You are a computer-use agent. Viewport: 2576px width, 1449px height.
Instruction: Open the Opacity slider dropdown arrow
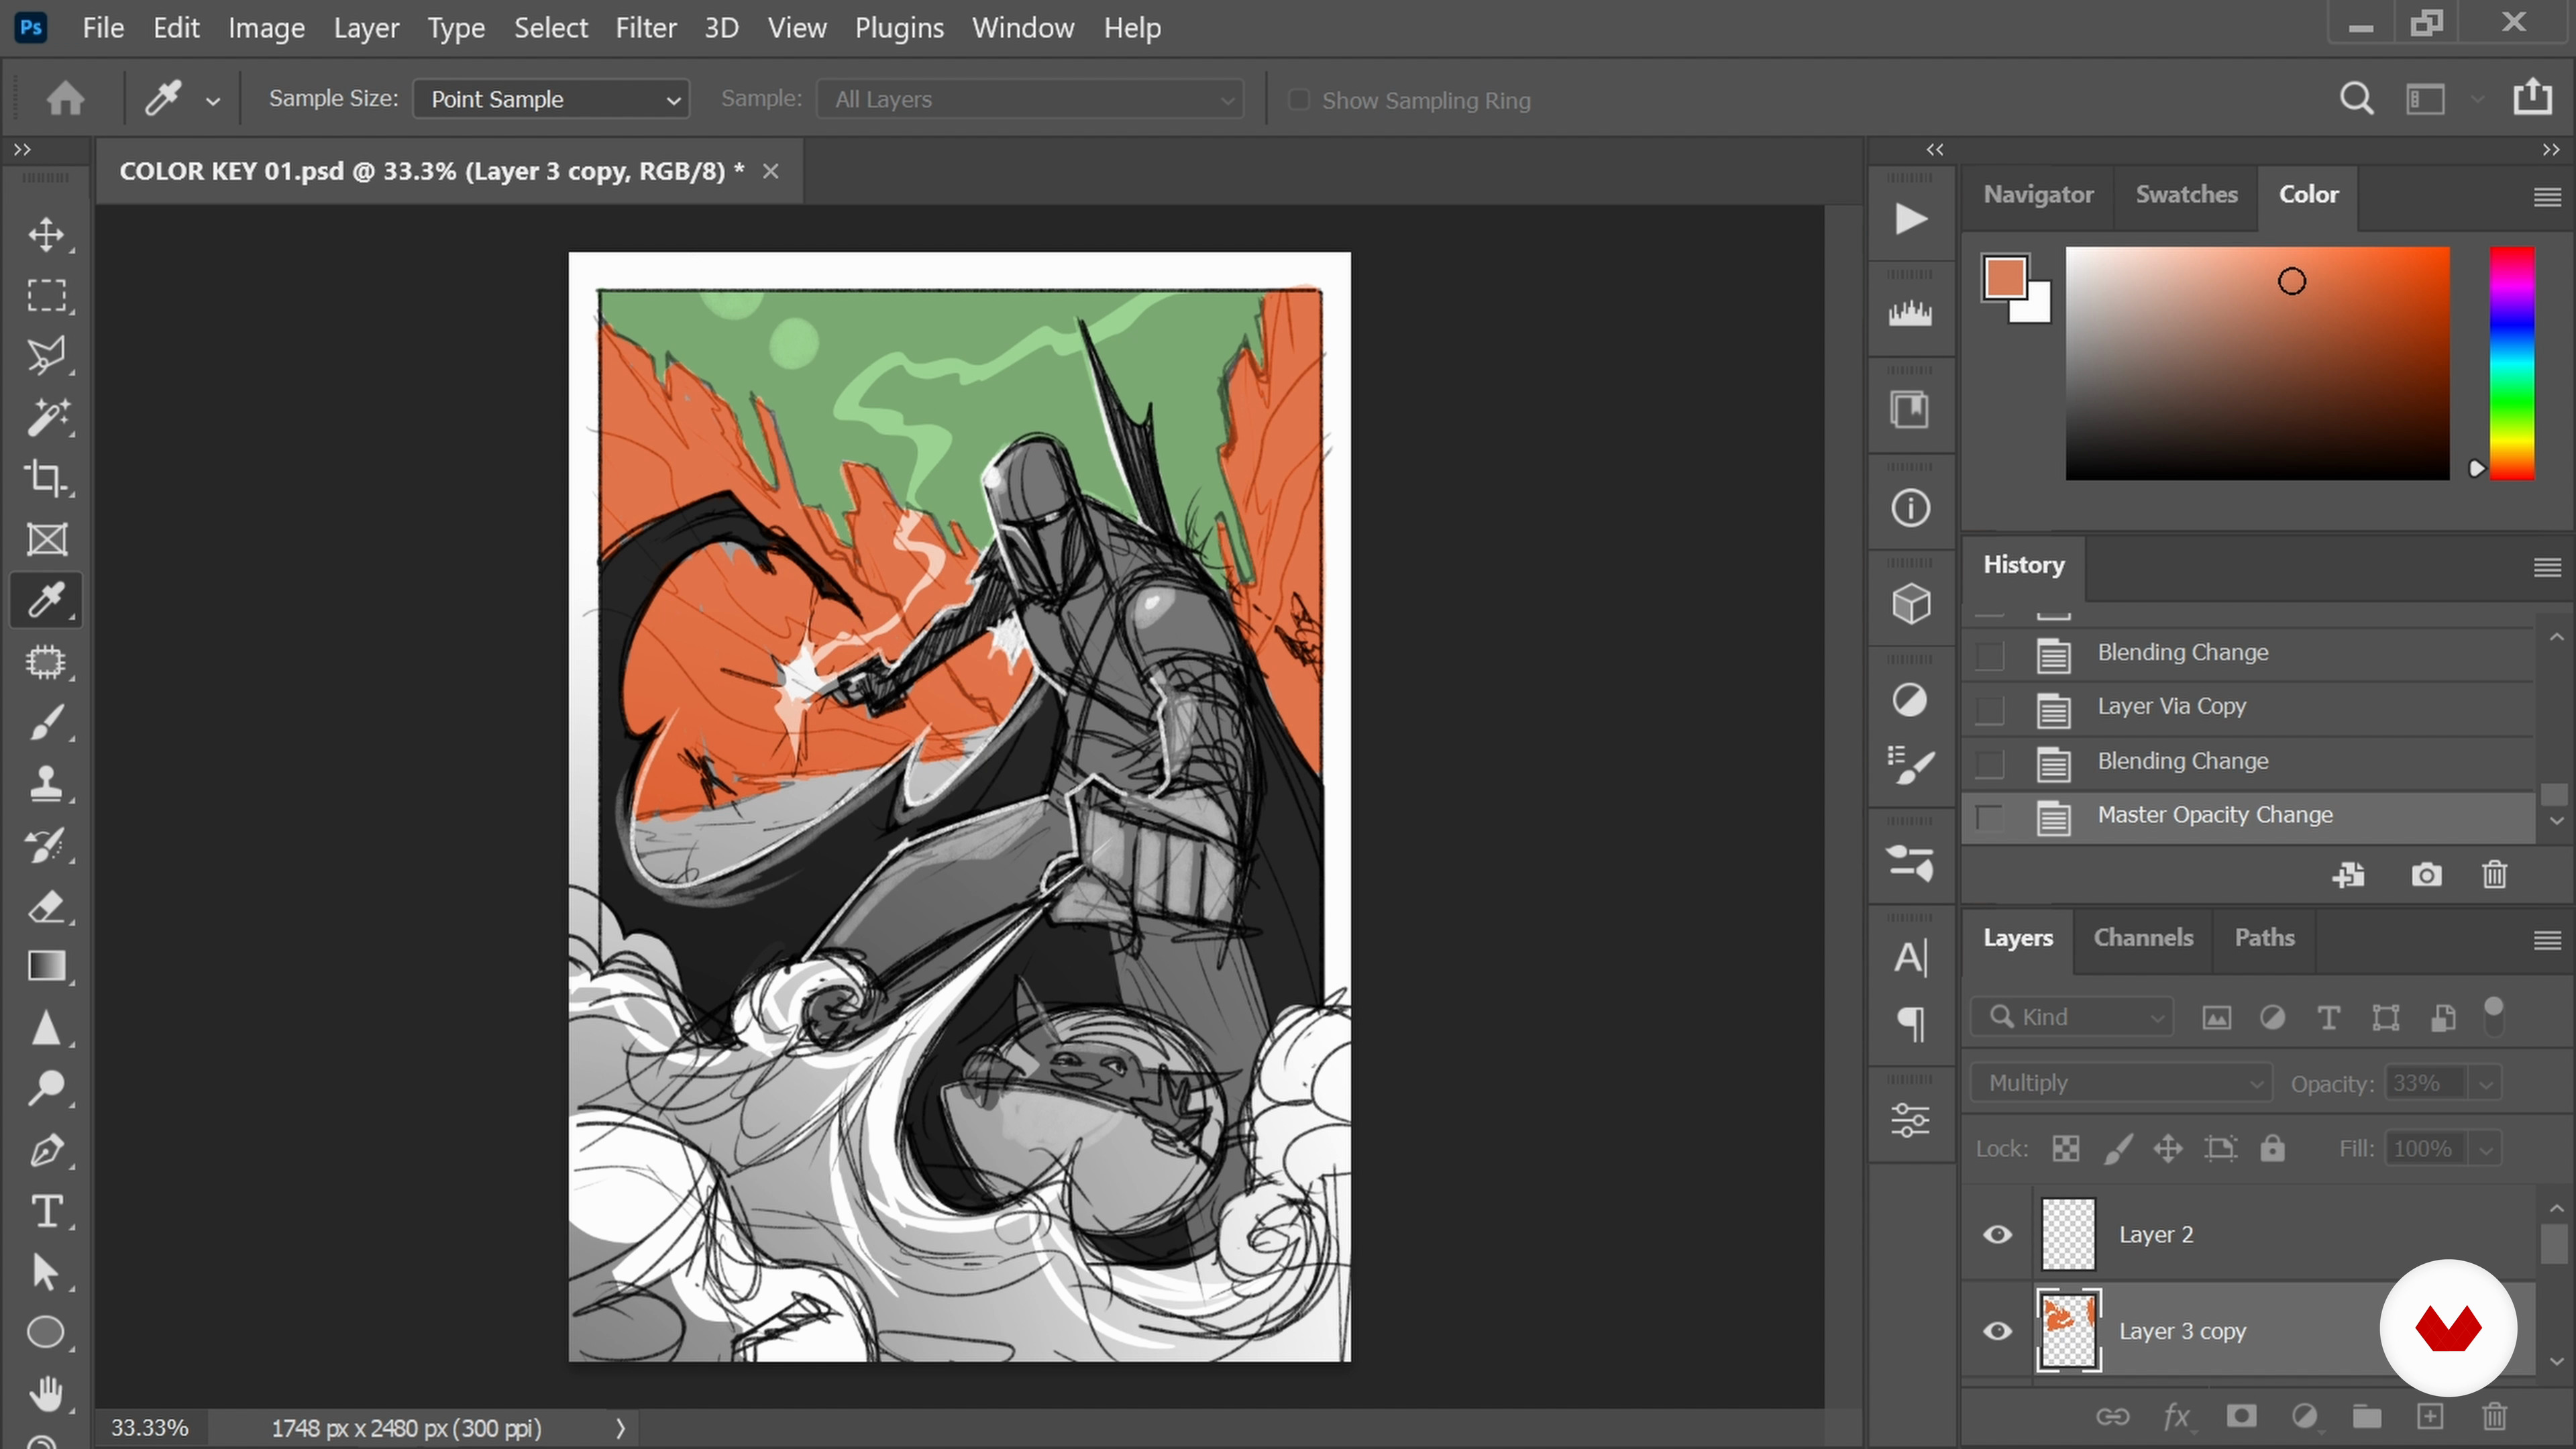pos(2486,1083)
